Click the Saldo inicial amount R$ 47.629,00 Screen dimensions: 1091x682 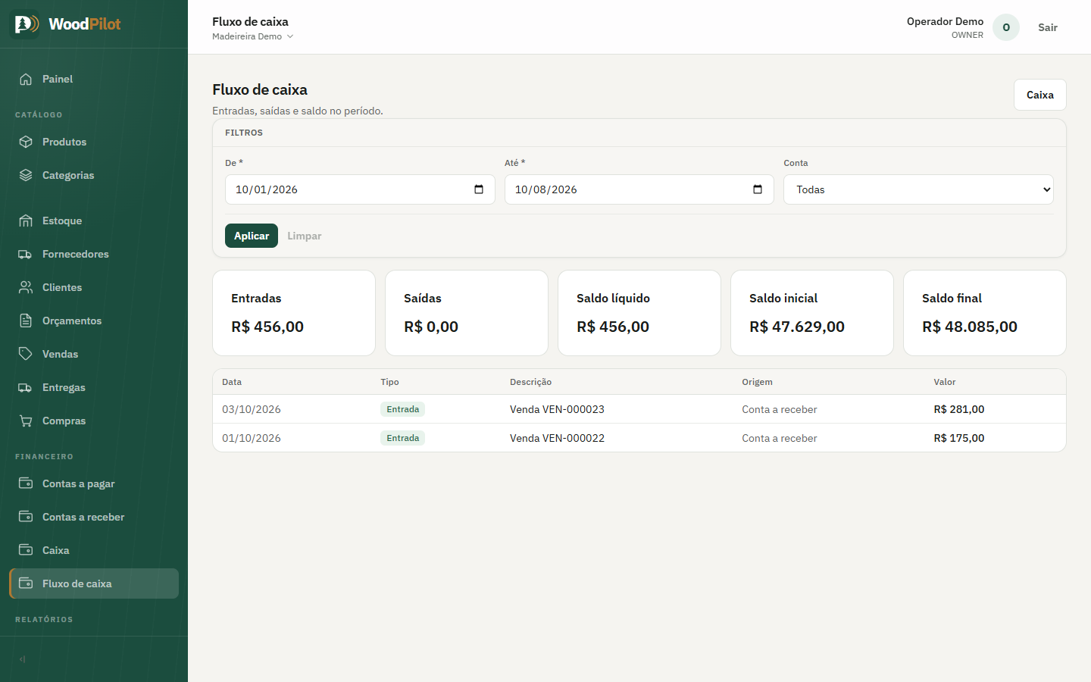797,327
